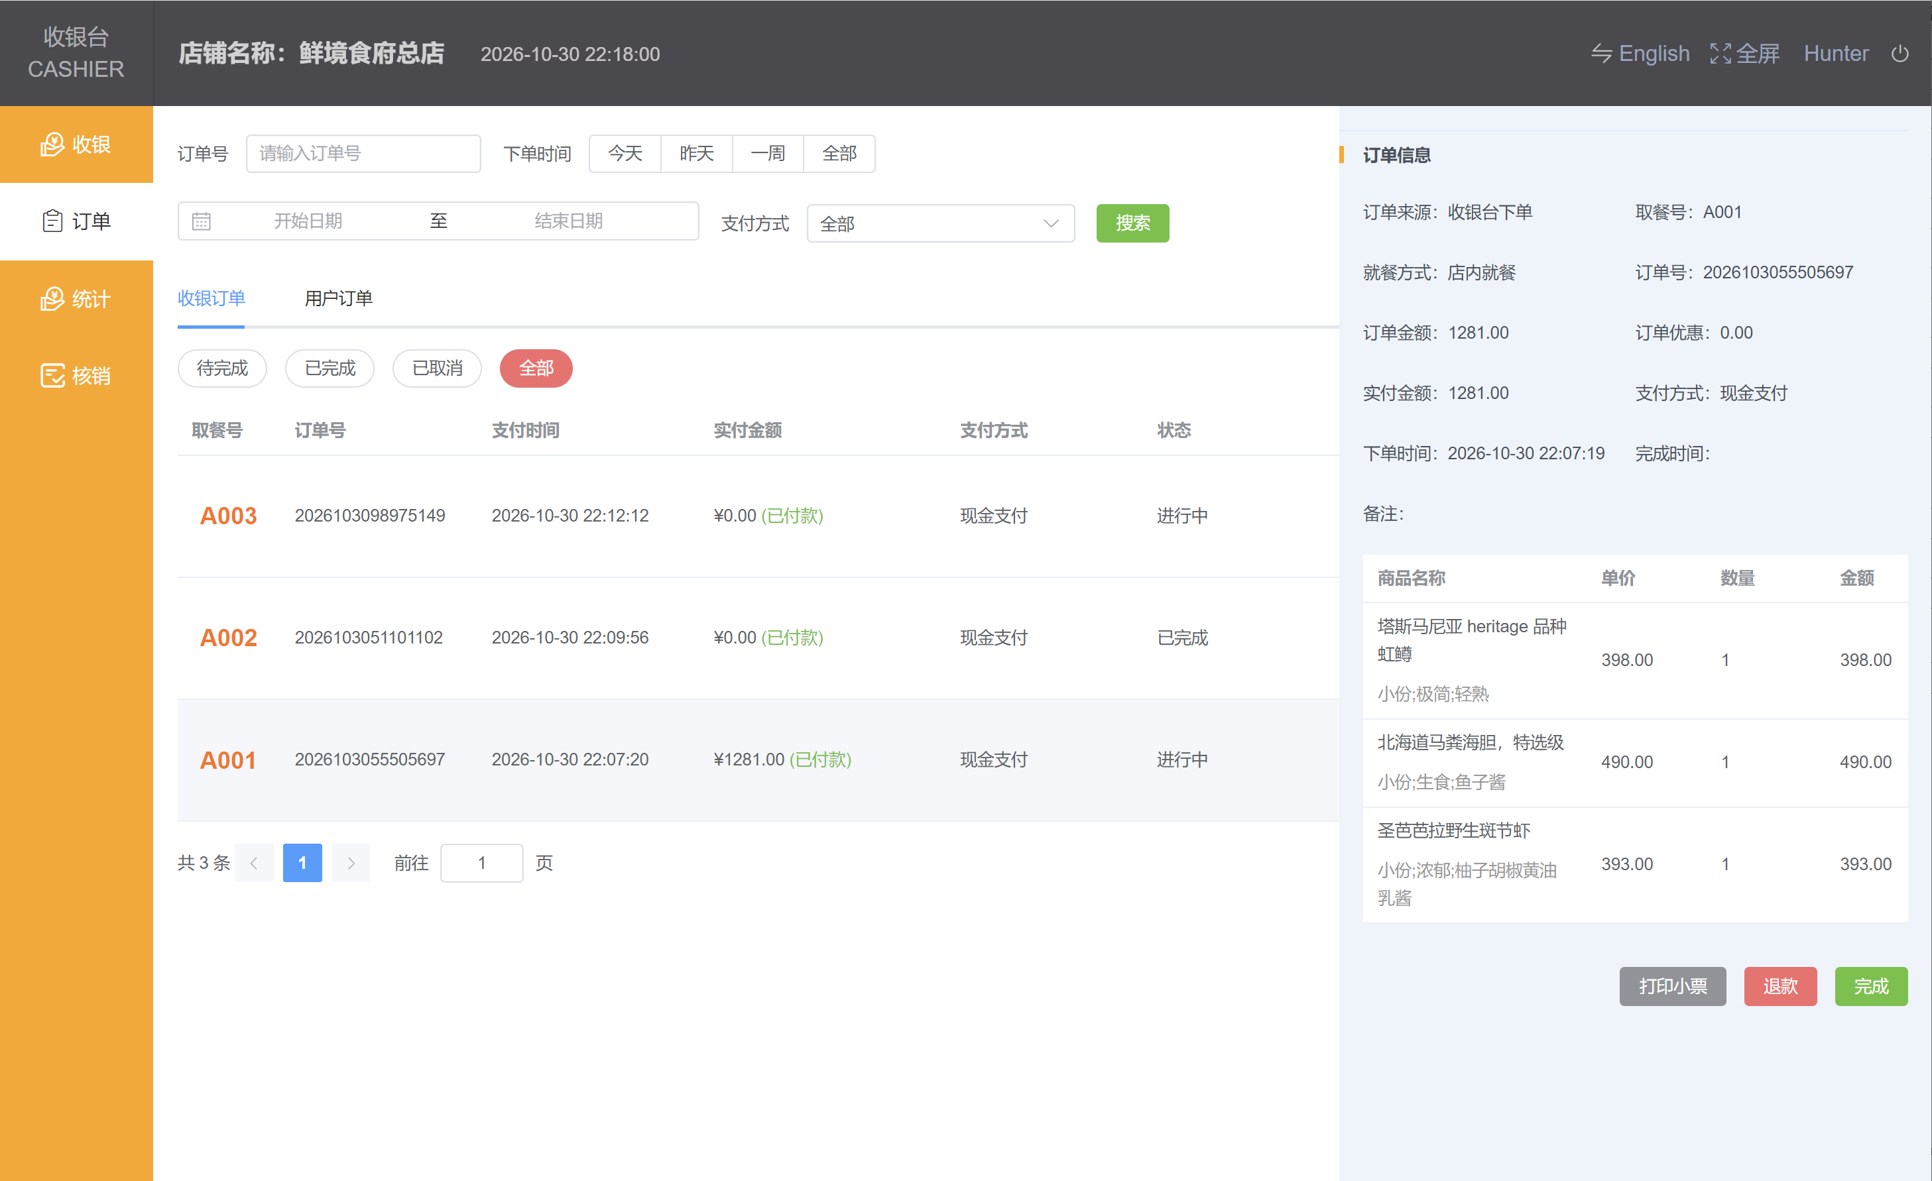Open the 统计 statistics section in the sidebar

76,299
